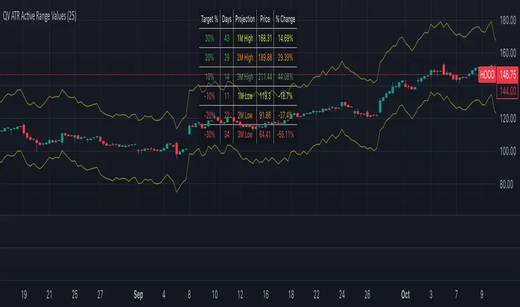Click the % Change column header
This screenshot has width=520, height=307.
point(285,19)
